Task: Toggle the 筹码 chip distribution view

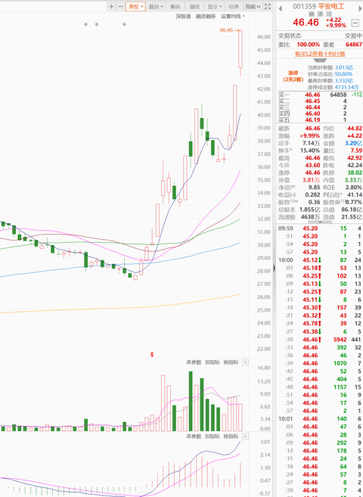Action: pyautogui.click(x=175, y=6)
